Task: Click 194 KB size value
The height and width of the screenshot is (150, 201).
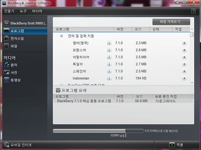Action: pos(141,78)
